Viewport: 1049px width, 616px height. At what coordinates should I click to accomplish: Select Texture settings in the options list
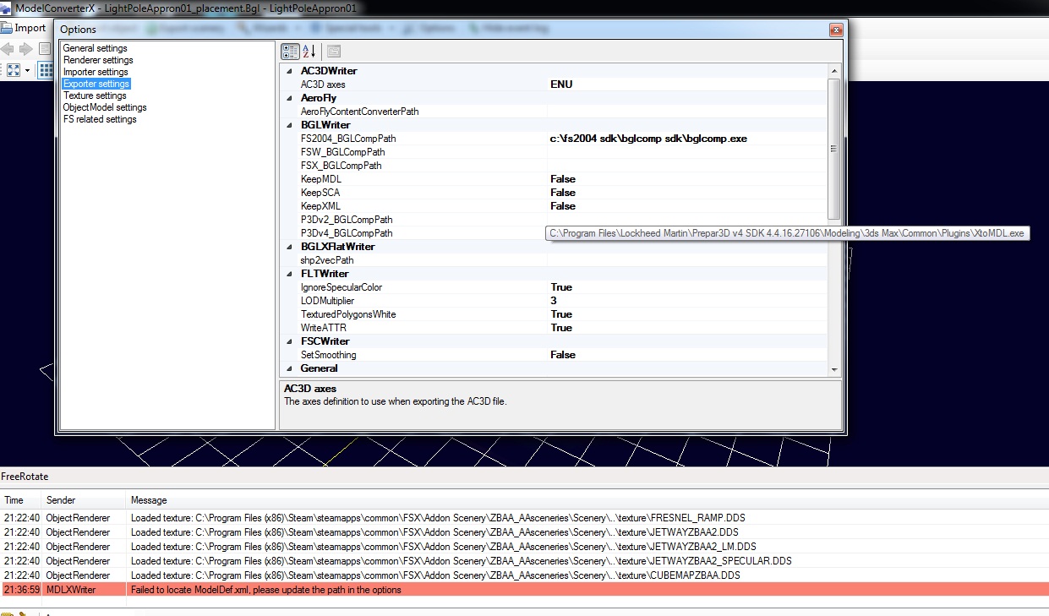[95, 95]
